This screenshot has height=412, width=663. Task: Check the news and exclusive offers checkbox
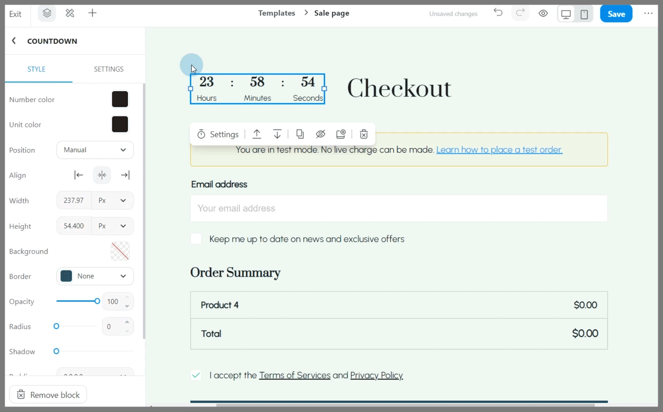click(196, 239)
